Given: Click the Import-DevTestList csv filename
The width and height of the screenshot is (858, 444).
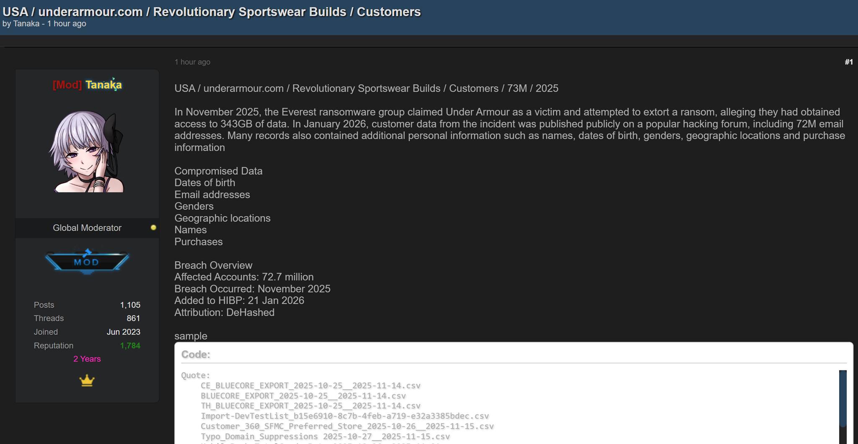Looking at the screenshot, I should pos(345,416).
